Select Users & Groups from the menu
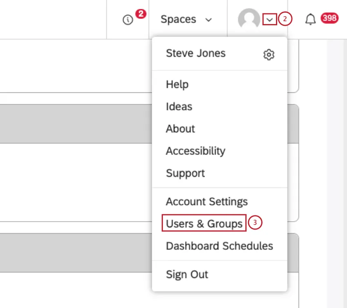This screenshot has height=308, width=347. [x=204, y=224]
